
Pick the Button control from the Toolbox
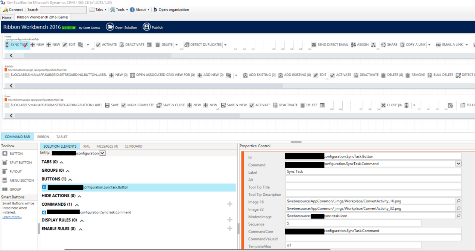tap(13, 154)
